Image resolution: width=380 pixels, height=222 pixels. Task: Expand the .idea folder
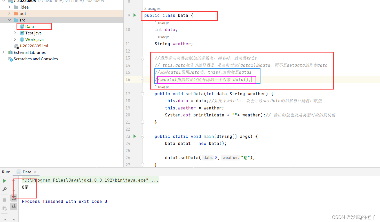(x=10, y=7)
